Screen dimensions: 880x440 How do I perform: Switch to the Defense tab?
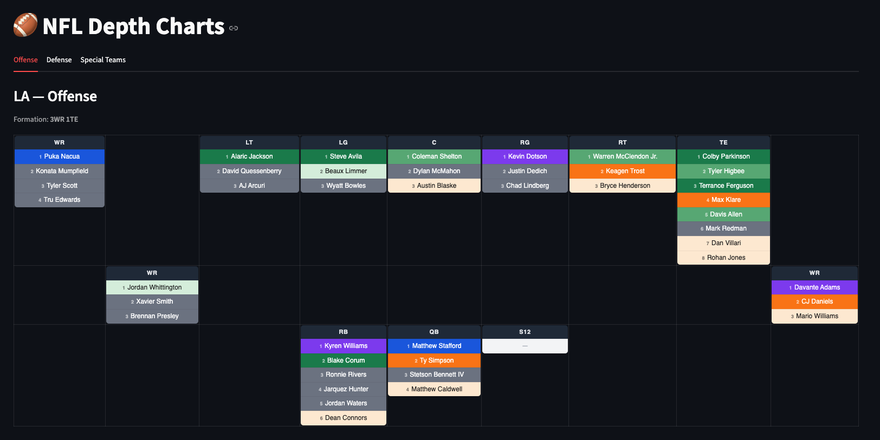59,60
